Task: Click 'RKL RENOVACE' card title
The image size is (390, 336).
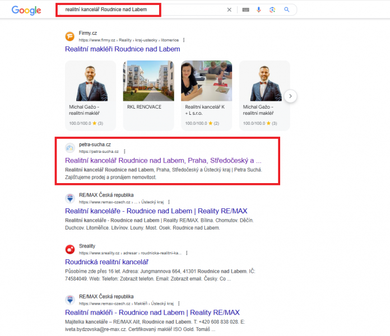Action: tap(144, 107)
